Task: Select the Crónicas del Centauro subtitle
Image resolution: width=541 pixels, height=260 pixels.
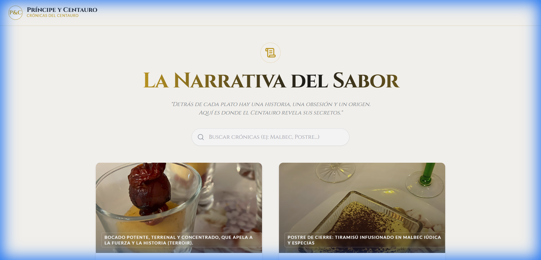Action: [x=53, y=16]
